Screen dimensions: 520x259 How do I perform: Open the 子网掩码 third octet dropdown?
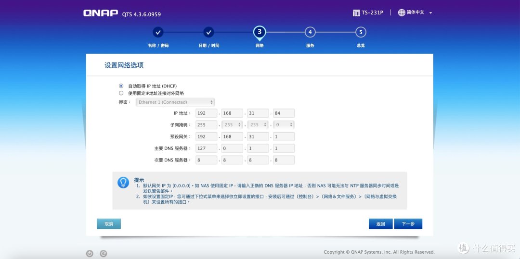(x=258, y=125)
